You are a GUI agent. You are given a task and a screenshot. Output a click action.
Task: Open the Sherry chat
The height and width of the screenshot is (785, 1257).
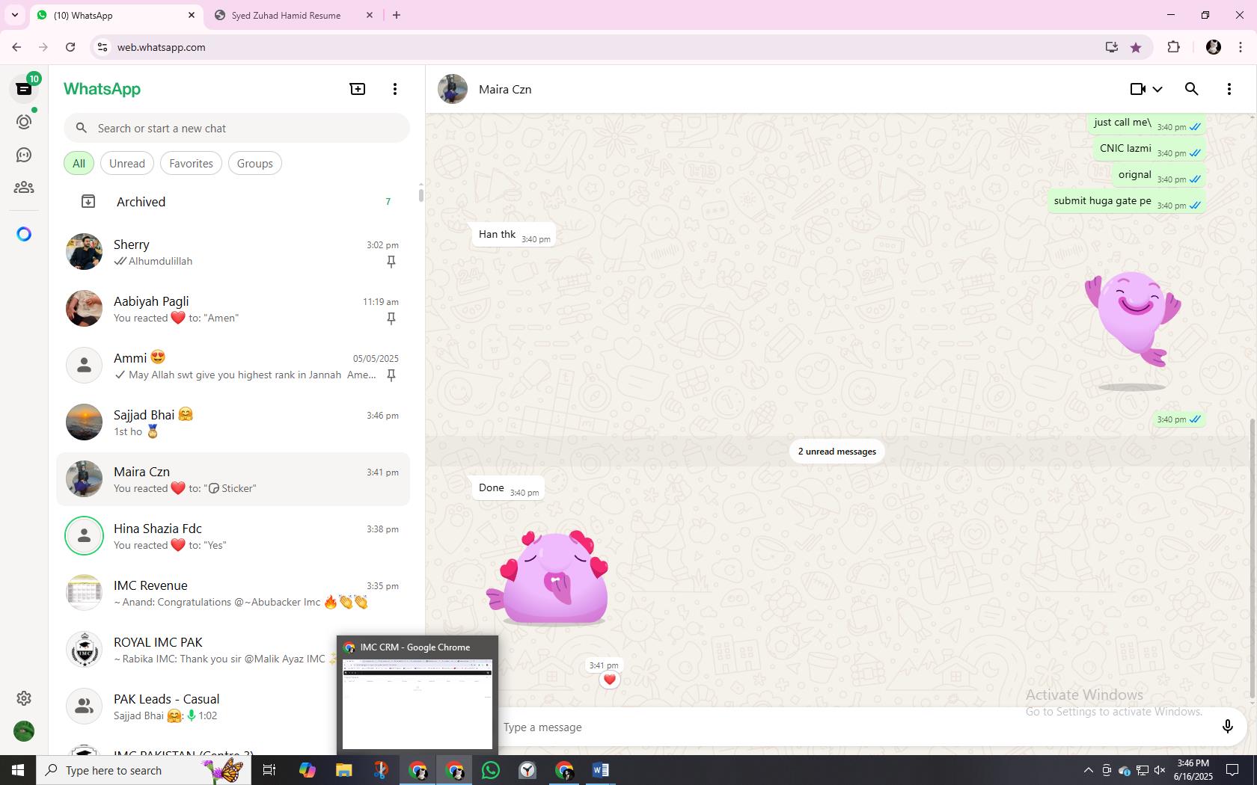[x=233, y=252]
